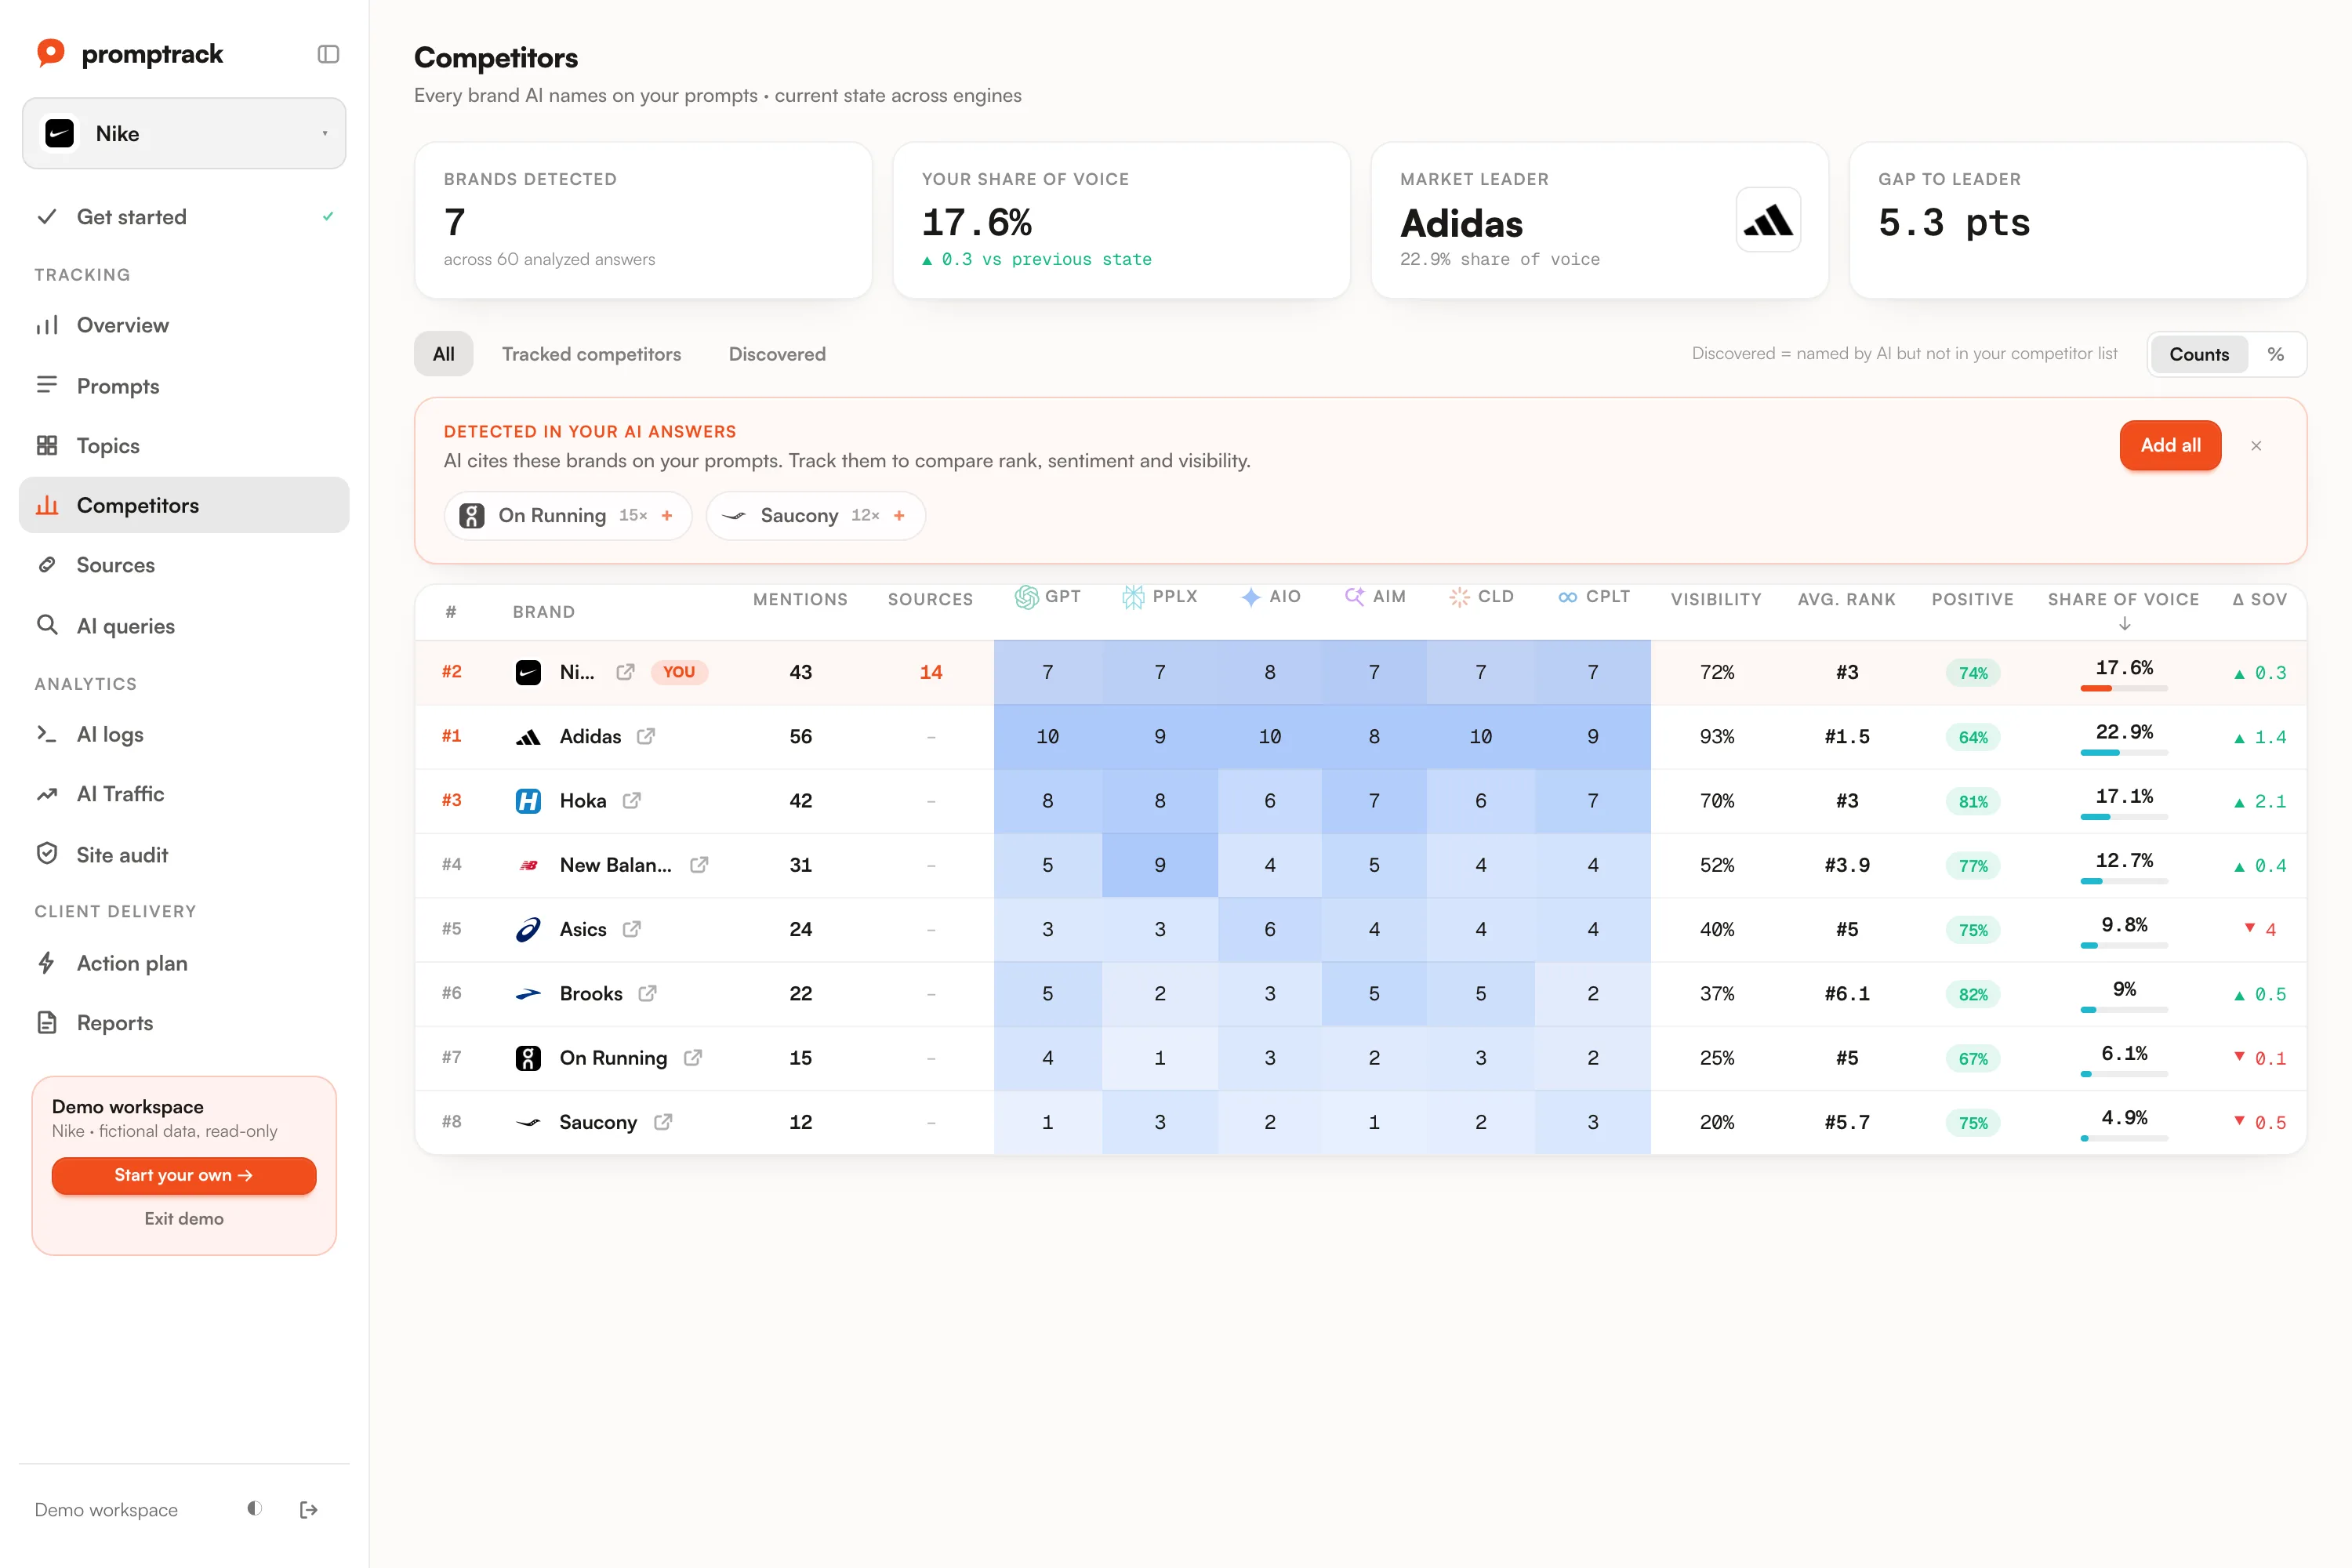Open Action plan page
The width and height of the screenshot is (2352, 1568).
click(184, 963)
